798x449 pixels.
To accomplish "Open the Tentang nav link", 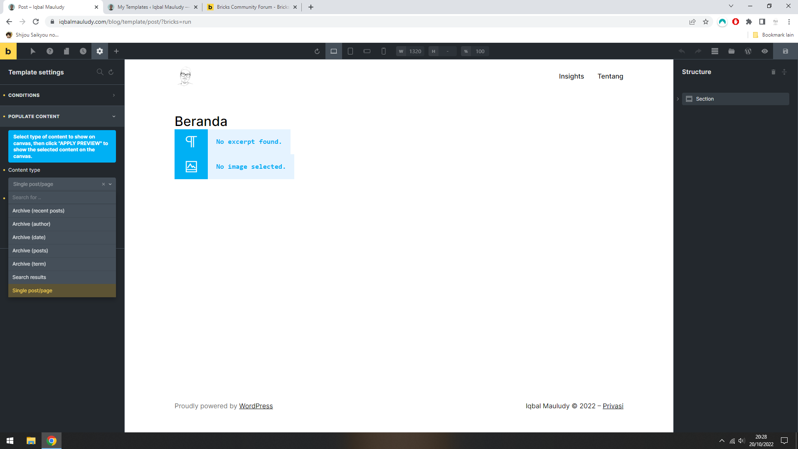I will coord(610,76).
